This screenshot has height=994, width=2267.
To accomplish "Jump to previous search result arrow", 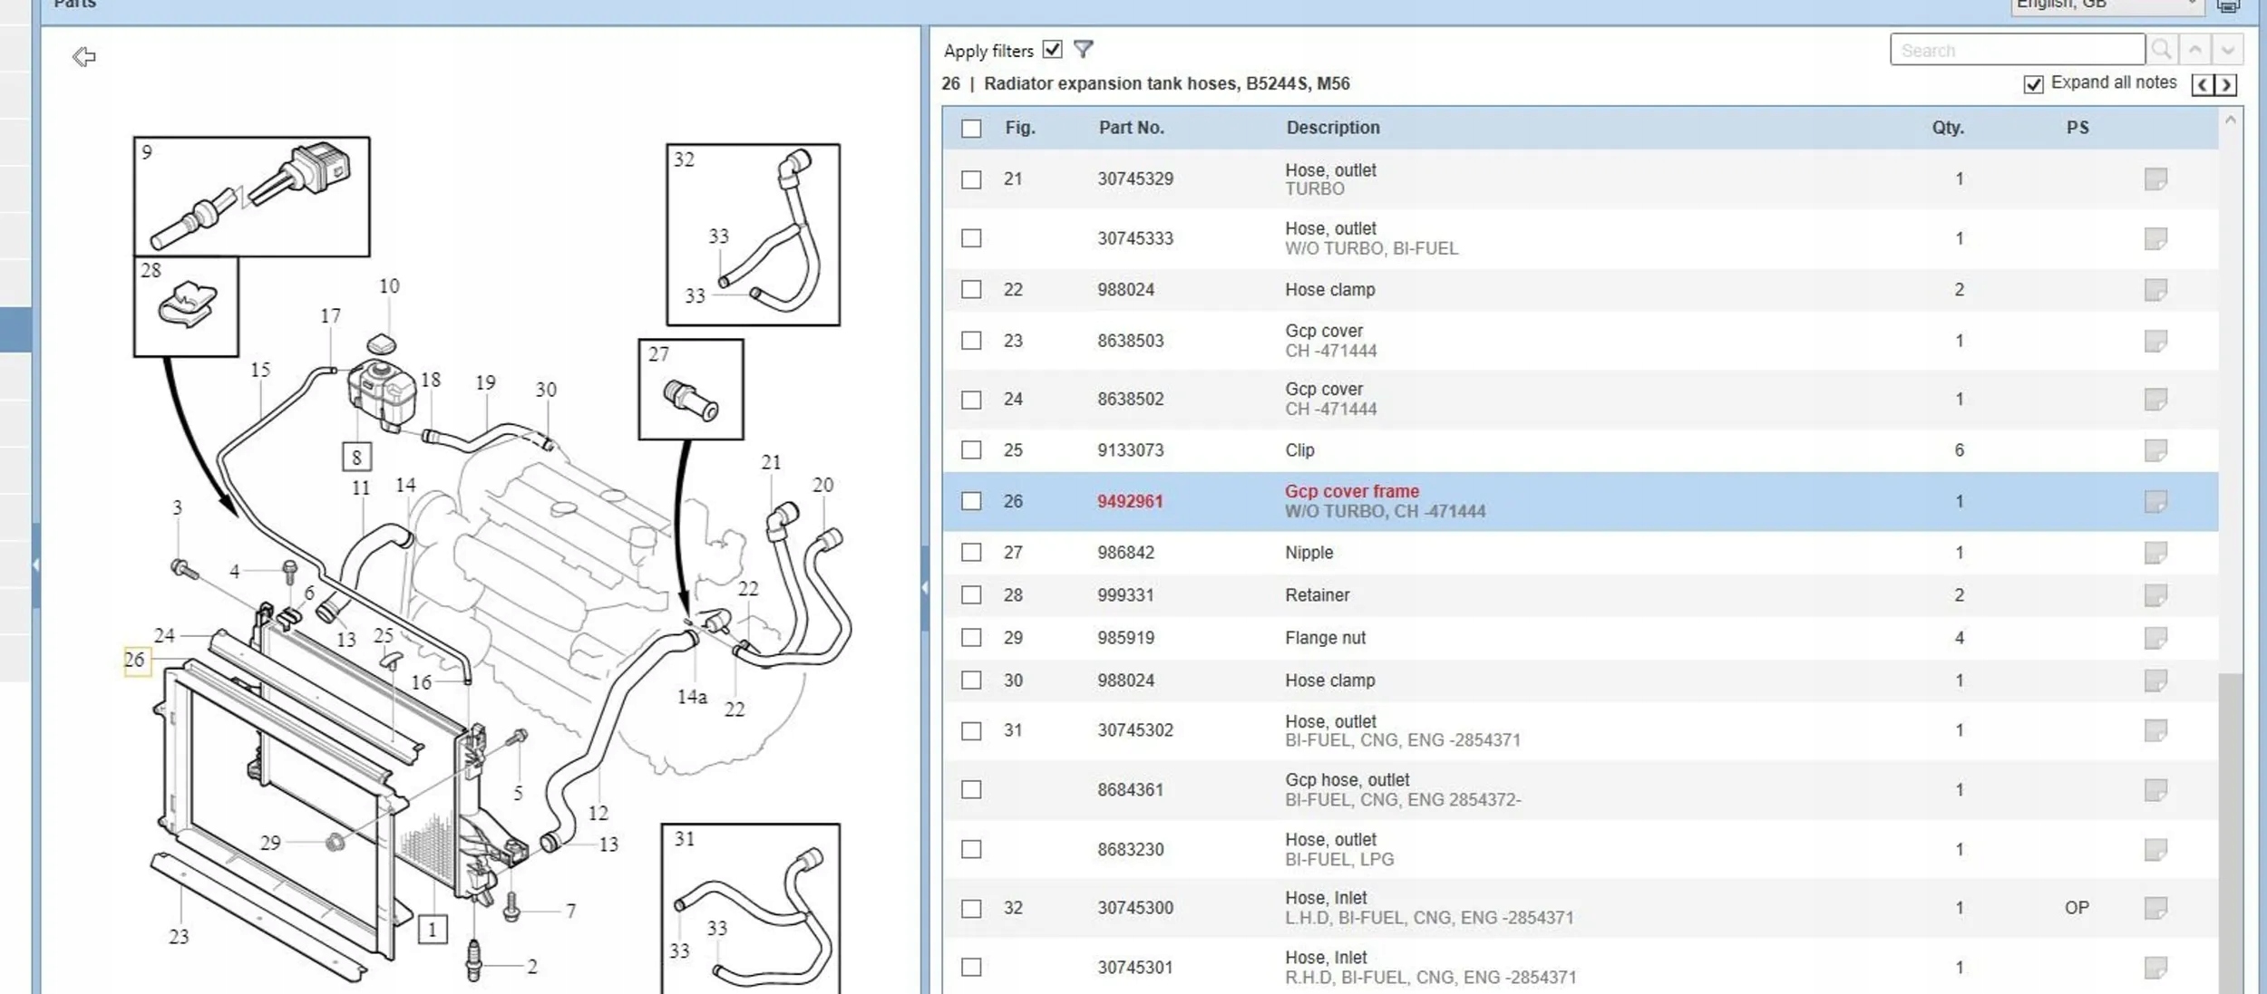I will [2194, 49].
